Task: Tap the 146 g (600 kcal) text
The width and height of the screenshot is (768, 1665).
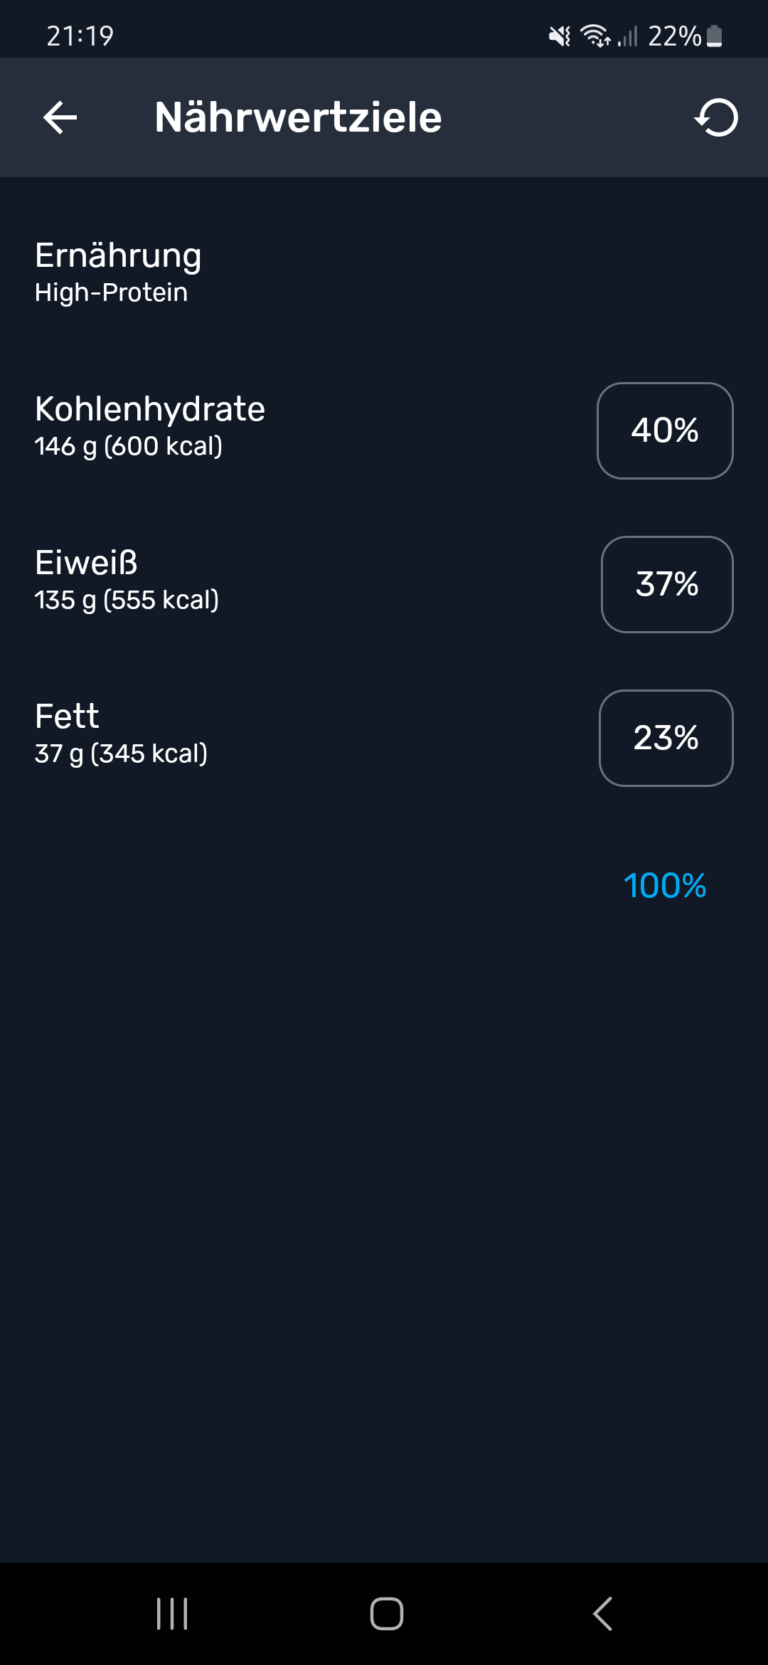Action: (x=129, y=447)
